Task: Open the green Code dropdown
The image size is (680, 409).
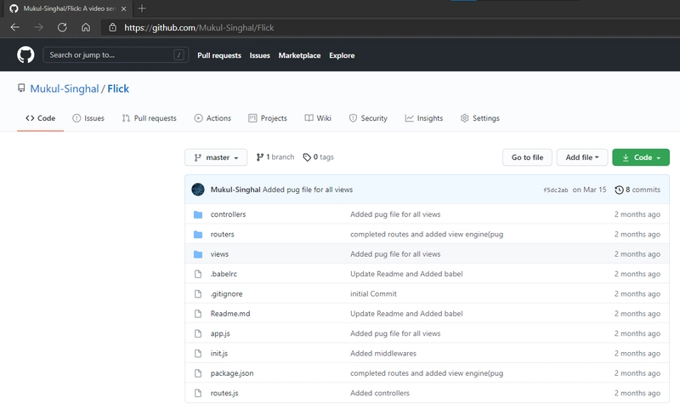Action: click(641, 157)
